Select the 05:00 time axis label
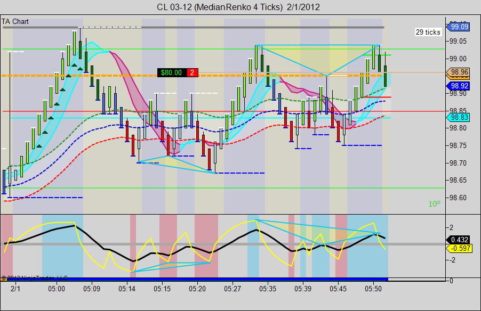This screenshot has width=481, height=311. (x=57, y=289)
